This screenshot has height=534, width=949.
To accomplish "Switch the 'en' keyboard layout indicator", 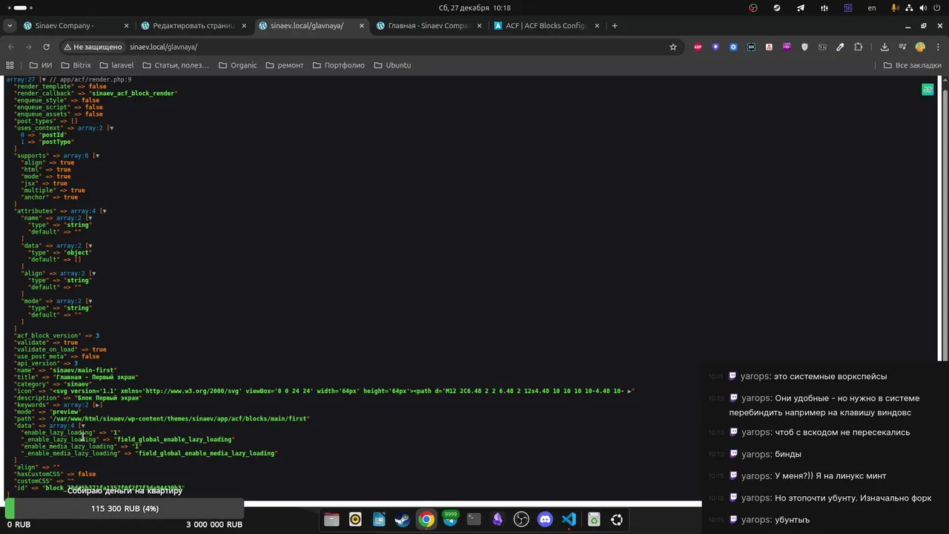I will (872, 7).
